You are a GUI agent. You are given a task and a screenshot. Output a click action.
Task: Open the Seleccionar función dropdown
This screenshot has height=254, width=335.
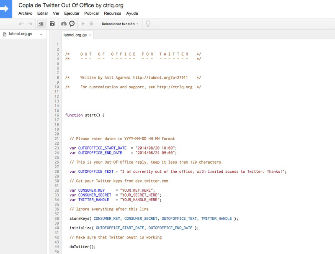point(120,24)
